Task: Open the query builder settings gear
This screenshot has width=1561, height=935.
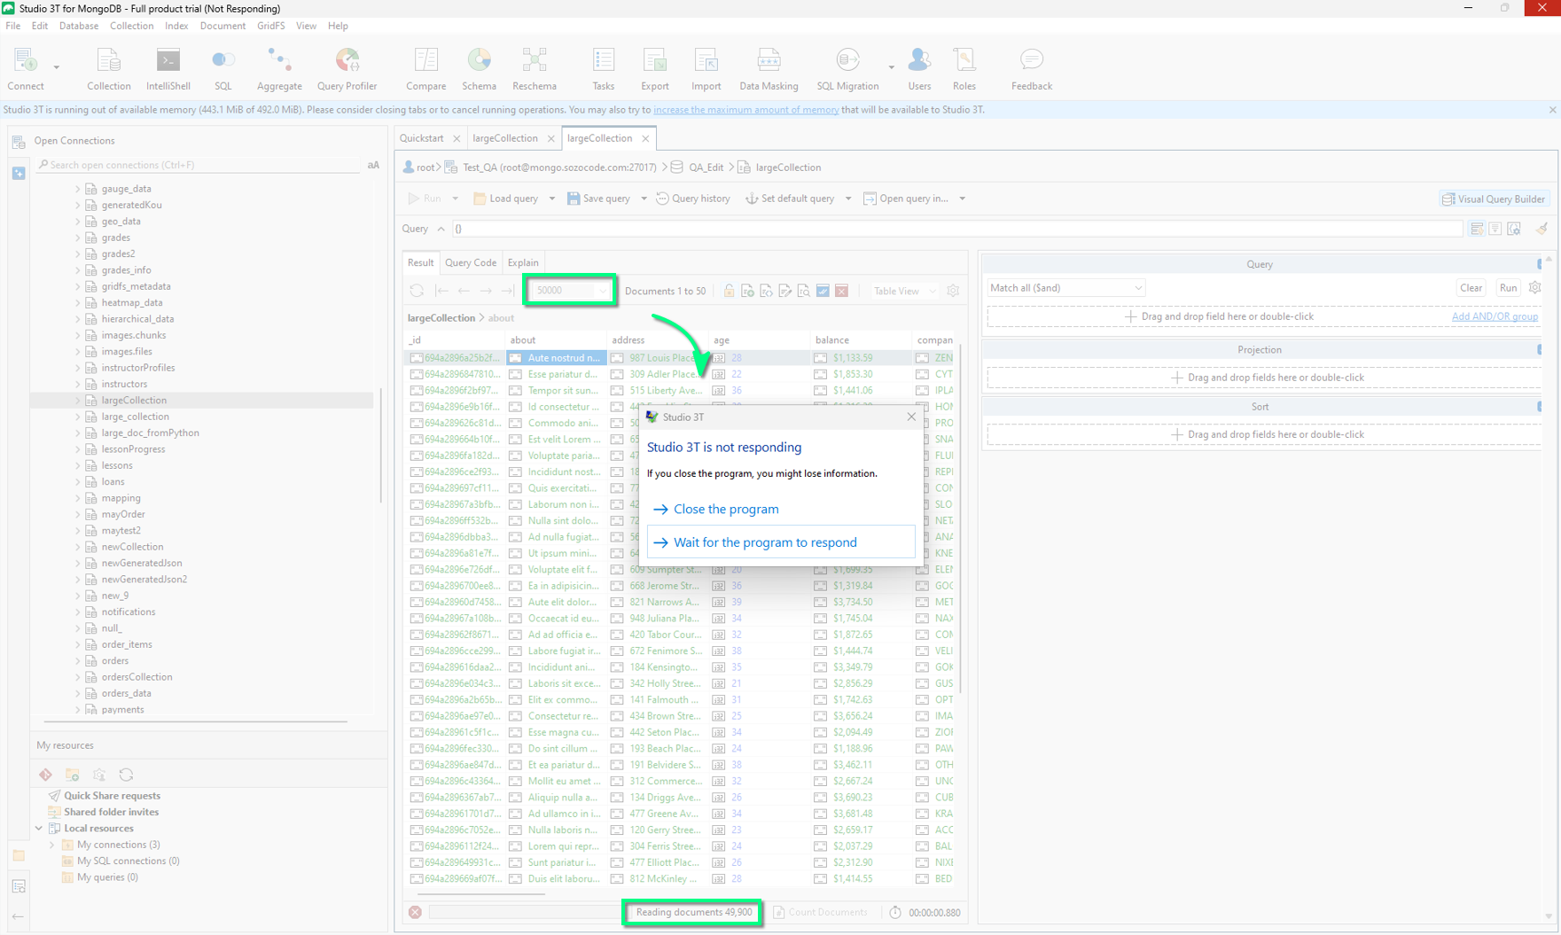Action: (1534, 287)
